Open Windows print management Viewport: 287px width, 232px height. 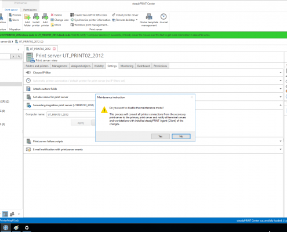(89, 25)
